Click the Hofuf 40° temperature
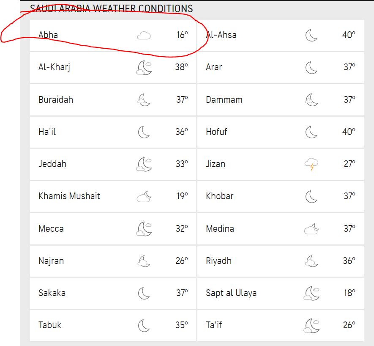Screen dimensions: 374x346 (349, 132)
